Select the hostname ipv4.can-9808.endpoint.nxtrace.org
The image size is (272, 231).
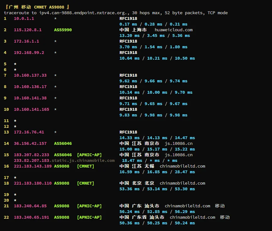click(x=84, y=13)
